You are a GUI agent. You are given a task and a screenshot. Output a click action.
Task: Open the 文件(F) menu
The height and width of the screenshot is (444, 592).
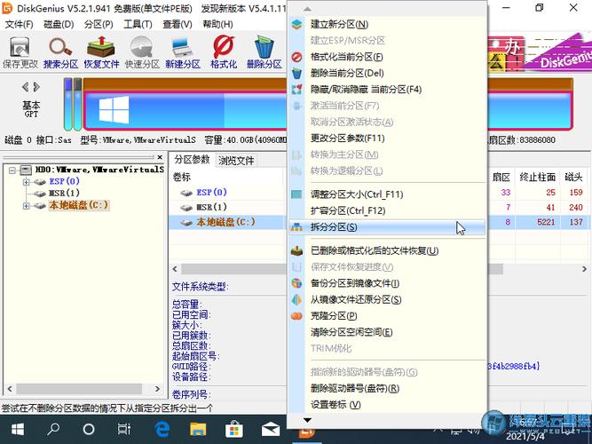[19, 25]
